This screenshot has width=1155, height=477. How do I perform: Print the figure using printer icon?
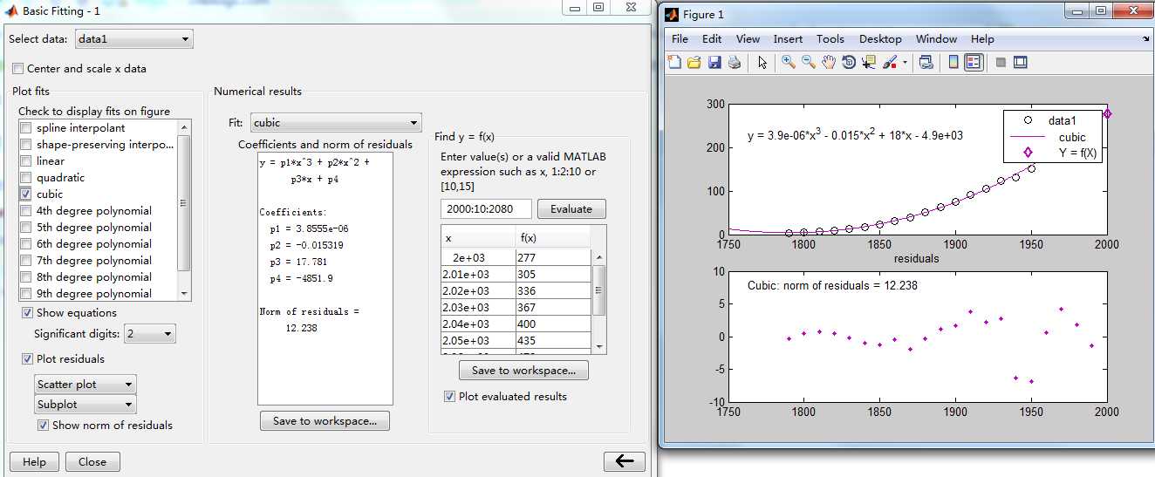(x=735, y=62)
